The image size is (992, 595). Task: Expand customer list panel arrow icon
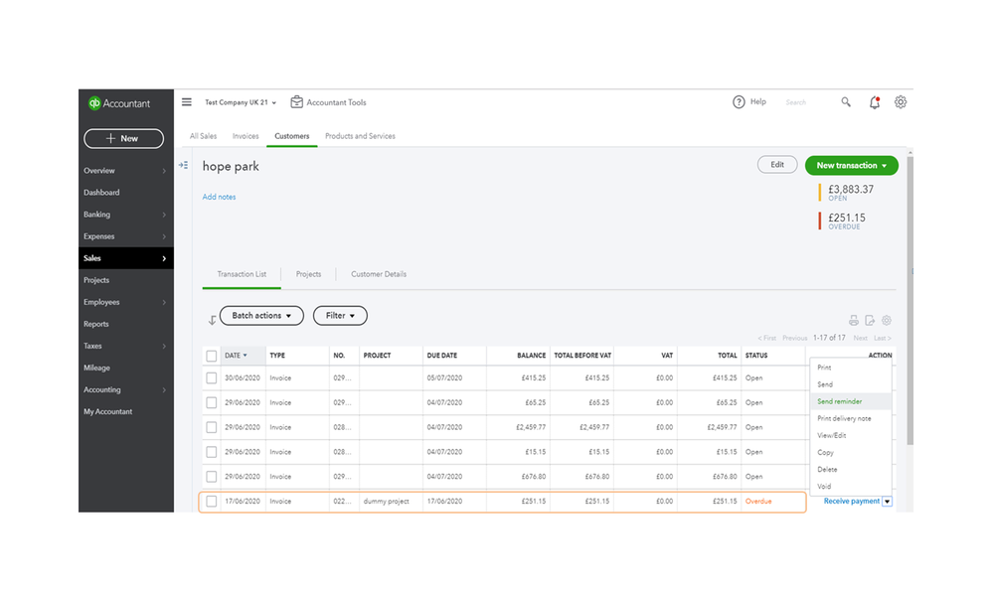184,165
